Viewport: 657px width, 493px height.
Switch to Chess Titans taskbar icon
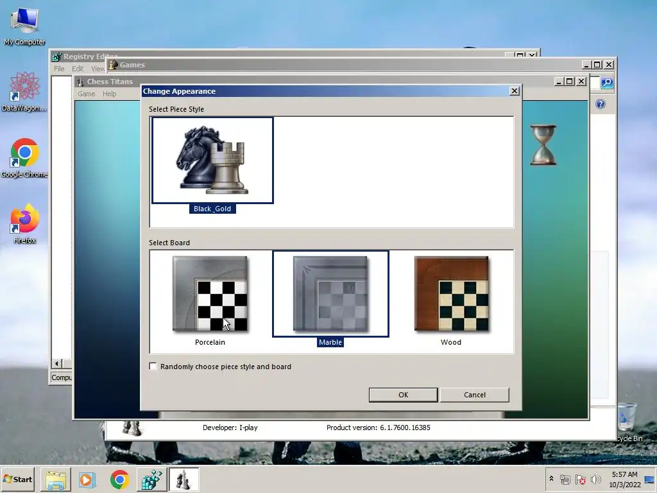click(183, 480)
